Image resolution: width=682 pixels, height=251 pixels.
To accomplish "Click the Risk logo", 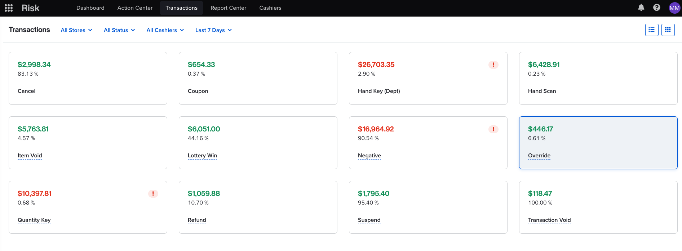I will tap(30, 8).
